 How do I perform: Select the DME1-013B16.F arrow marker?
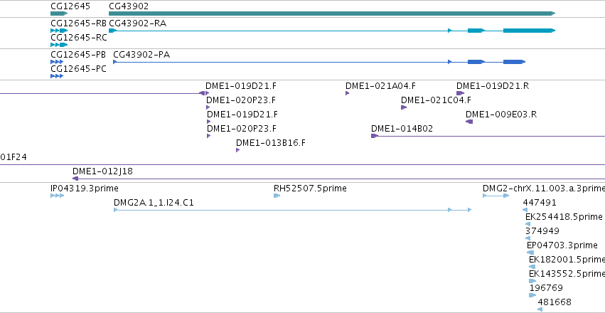(x=237, y=150)
